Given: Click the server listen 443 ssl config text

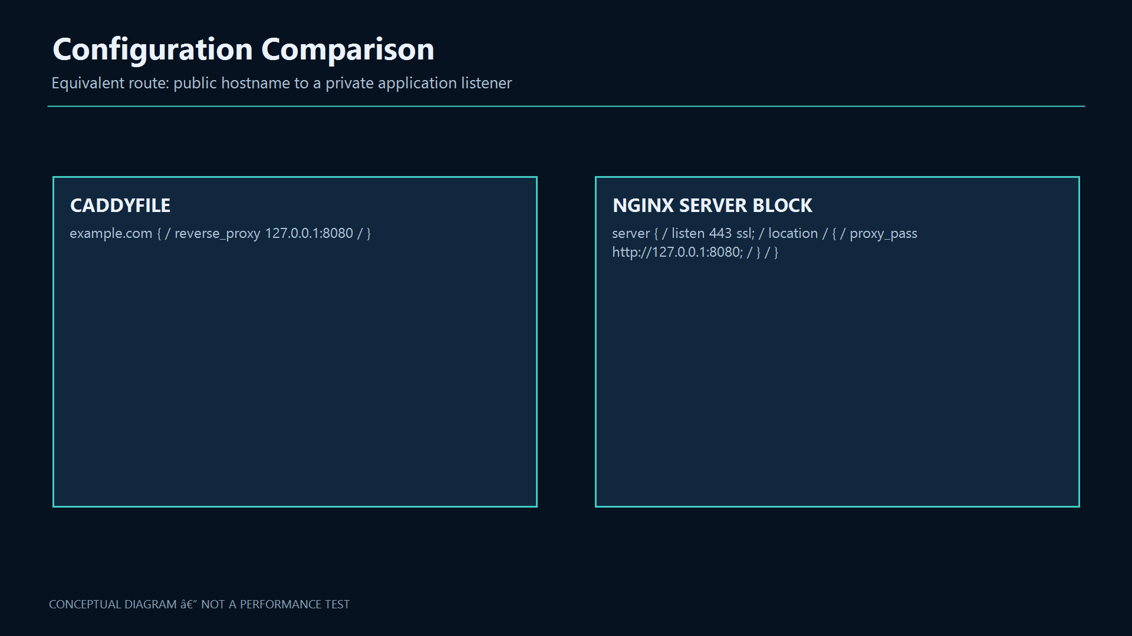Looking at the screenshot, I should point(765,243).
